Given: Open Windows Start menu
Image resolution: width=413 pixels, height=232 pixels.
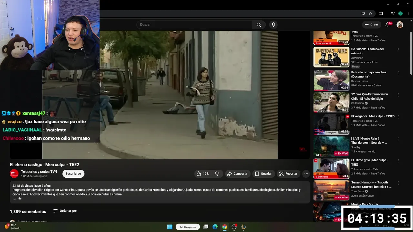Looking at the screenshot, I should pyautogui.click(x=170, y=227).
